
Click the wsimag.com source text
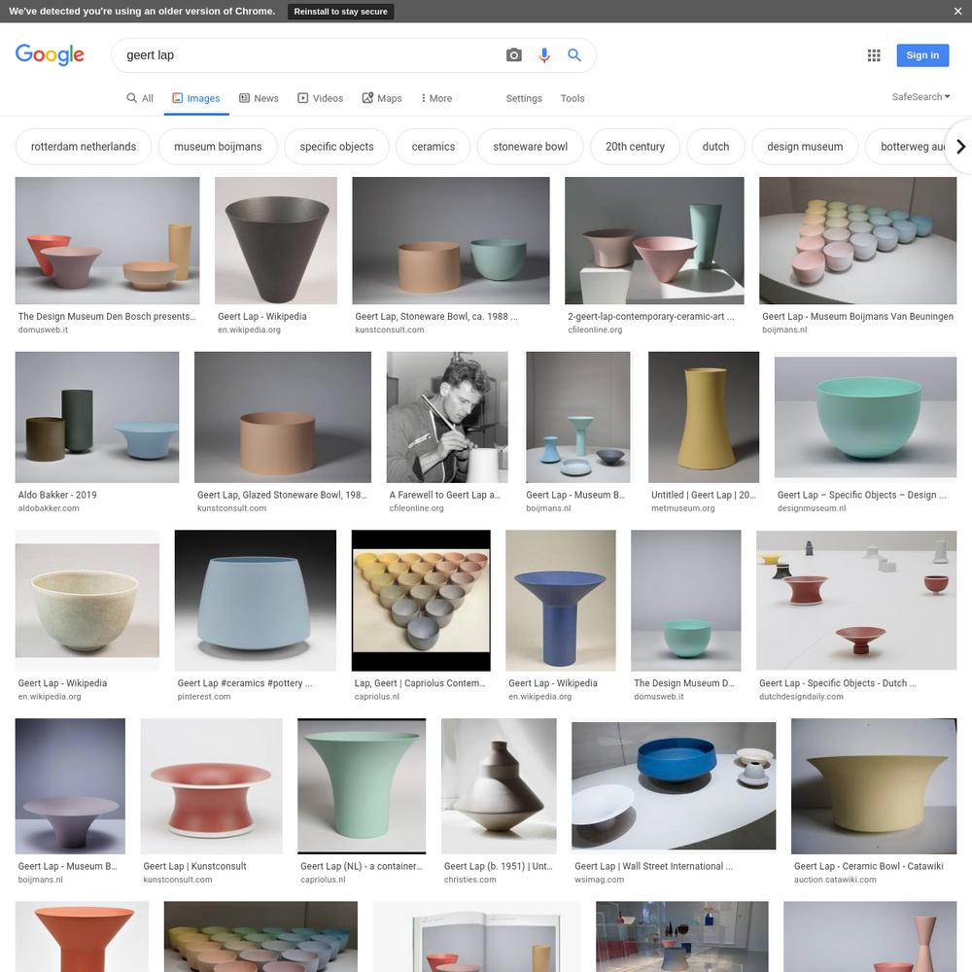[x=599, y=880]
